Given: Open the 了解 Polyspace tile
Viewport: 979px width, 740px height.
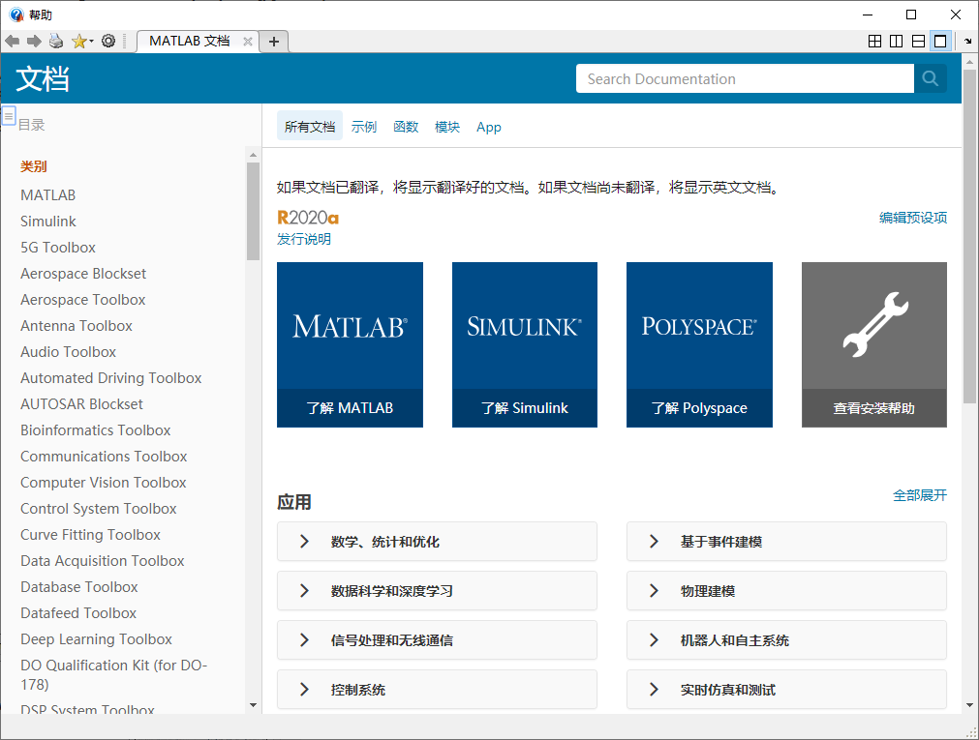Looking at the screenshot, I should [x=699, y=344].
